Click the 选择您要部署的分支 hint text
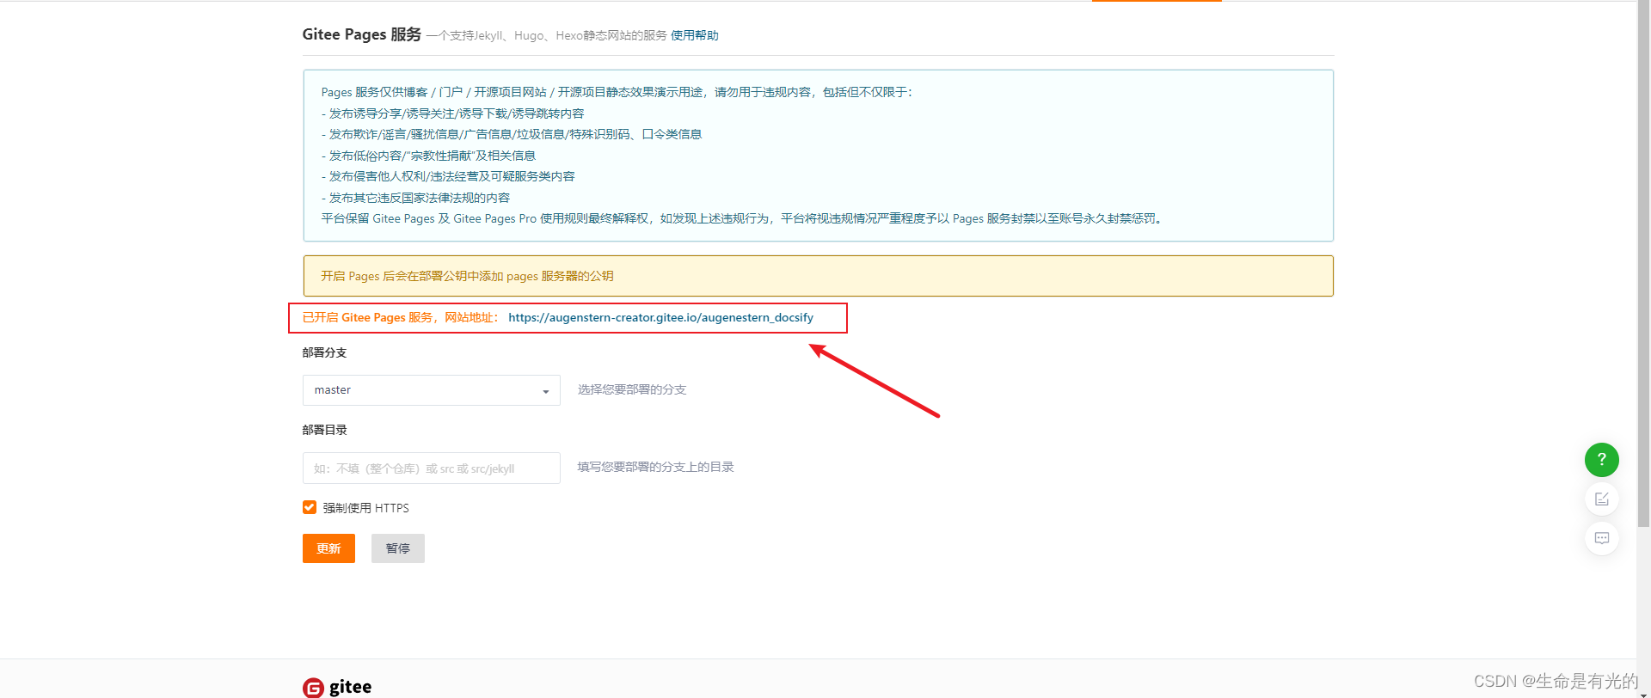 (632, 390)
